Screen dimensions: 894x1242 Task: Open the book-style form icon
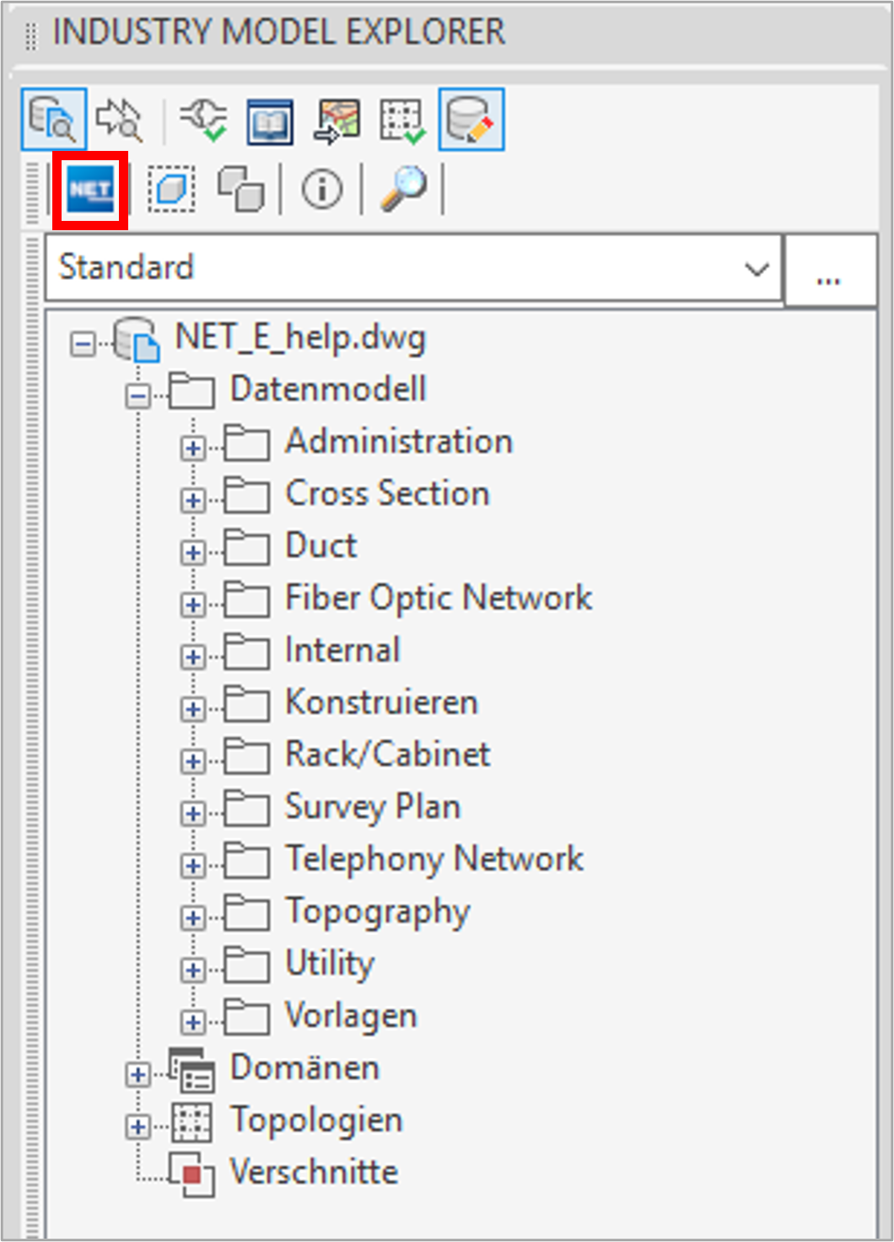pyautogui.click(x=270, y=121)
